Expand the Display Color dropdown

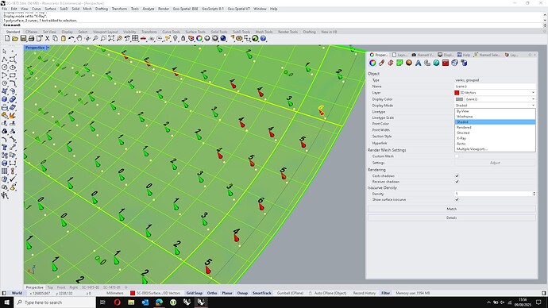(x=495, y=99)
